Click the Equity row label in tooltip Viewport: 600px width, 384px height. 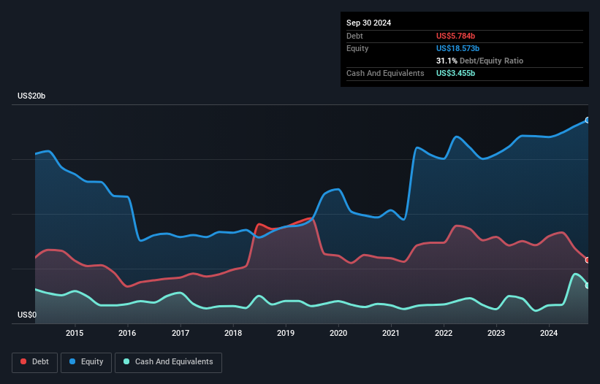click(357, 48)
